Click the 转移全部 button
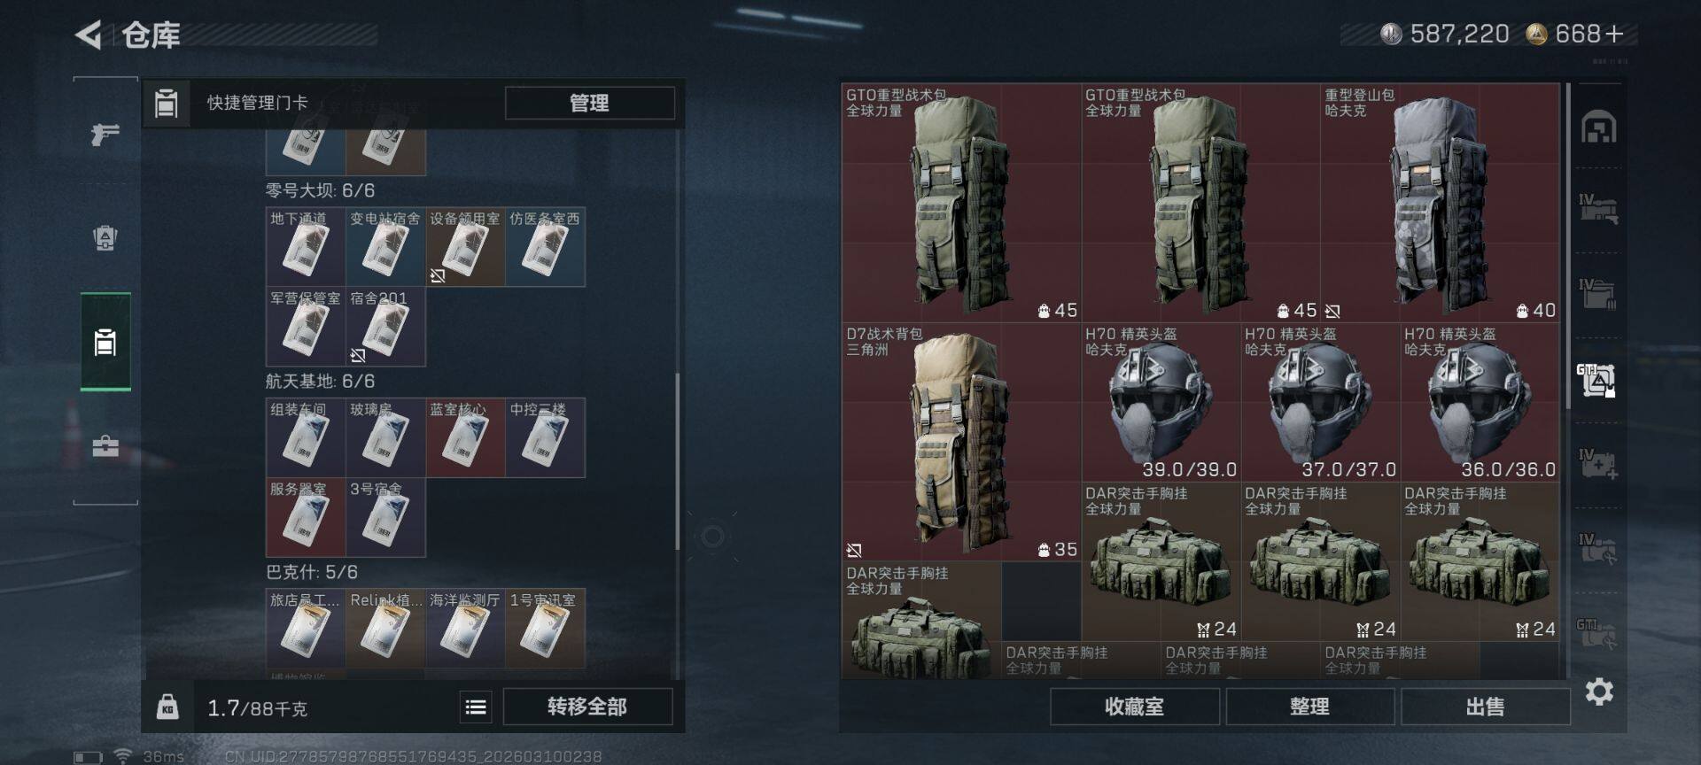Image resolution: width=1701 pixels, height=765 pixels. [587, 707]
